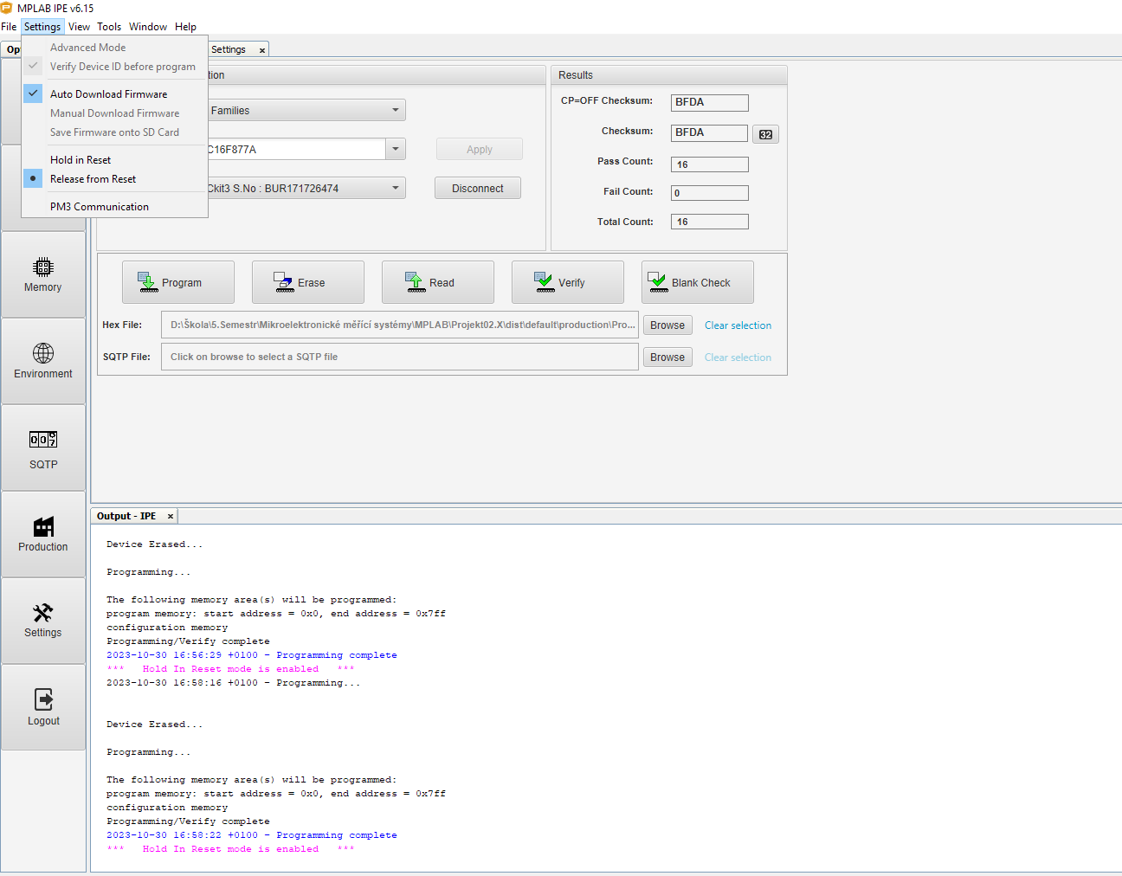This screenshot has width=1122, height=876.
Task: Choose PM3 Communication menu entry
Action: tap(100, 207)
